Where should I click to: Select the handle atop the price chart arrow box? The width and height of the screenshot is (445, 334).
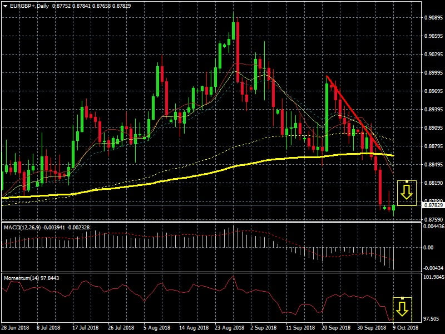[407, 181]
